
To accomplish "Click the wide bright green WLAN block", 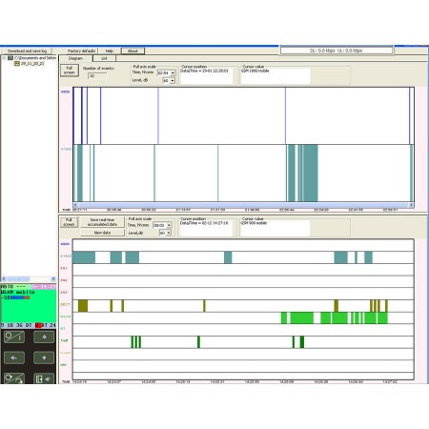I will point(302,318).
